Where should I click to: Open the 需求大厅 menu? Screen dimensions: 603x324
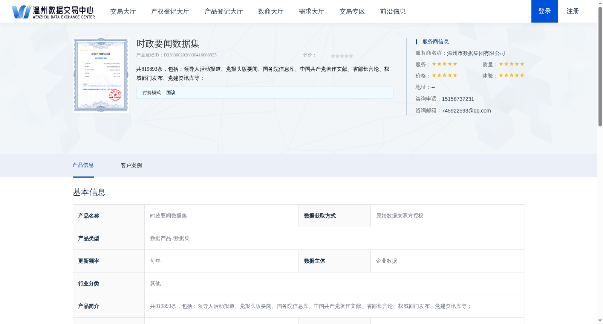pos(311,11)
